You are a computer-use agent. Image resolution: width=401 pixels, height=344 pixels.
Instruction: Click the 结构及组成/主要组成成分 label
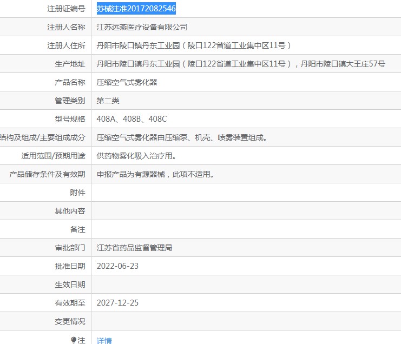point(43,137)
